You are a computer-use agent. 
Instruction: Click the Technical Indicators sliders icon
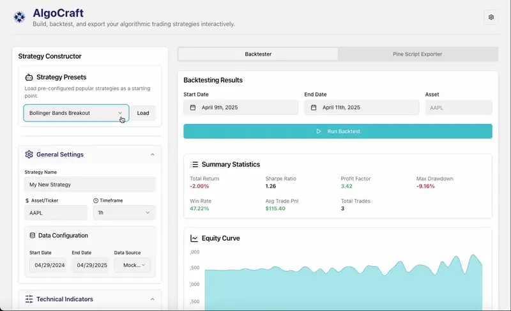29,299
